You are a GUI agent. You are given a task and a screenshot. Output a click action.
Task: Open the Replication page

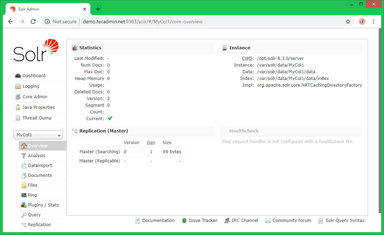(x=39, y=224)
